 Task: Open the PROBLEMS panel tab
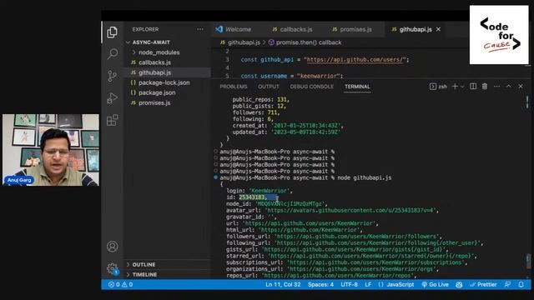coord(234,87)
